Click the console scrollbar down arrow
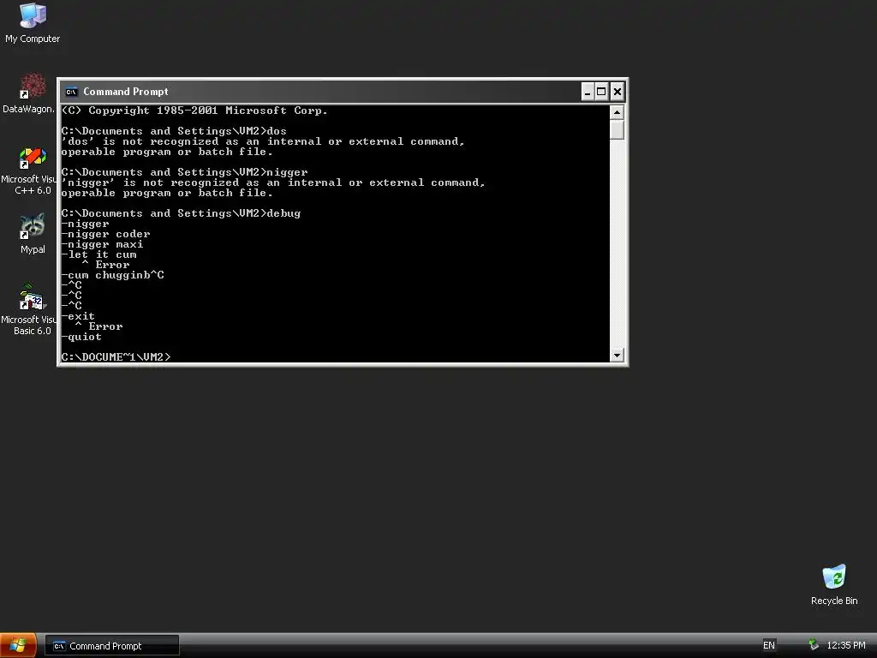 coord(617,355)
